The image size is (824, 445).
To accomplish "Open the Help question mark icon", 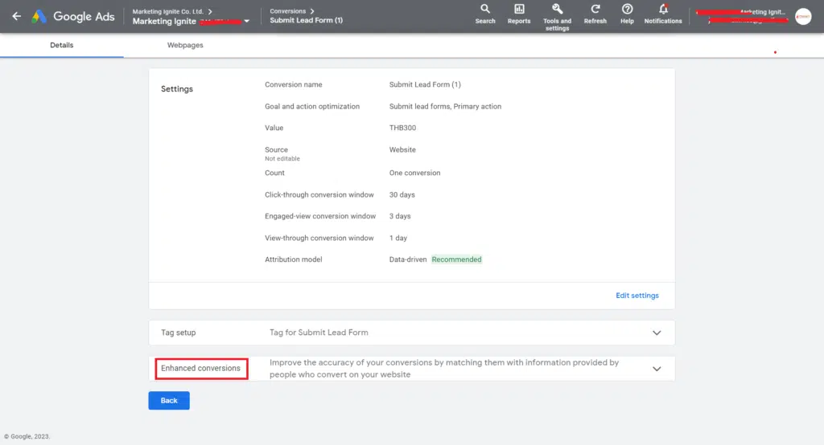I will [627, 10].
